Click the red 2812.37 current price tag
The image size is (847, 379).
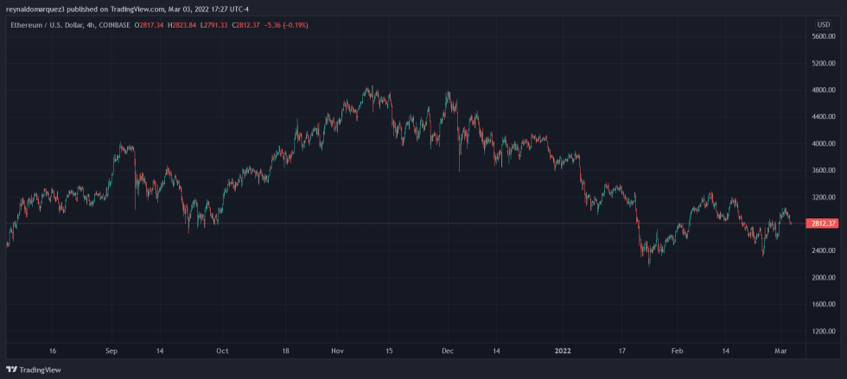pyautogui.click(x=822, y=224)
